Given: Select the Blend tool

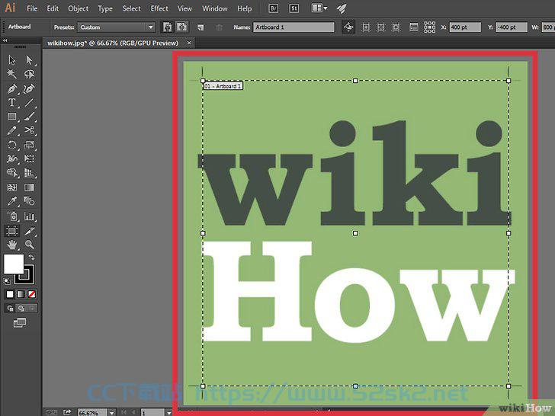Looking at the screenshot, I should click(x=29, y=201).
